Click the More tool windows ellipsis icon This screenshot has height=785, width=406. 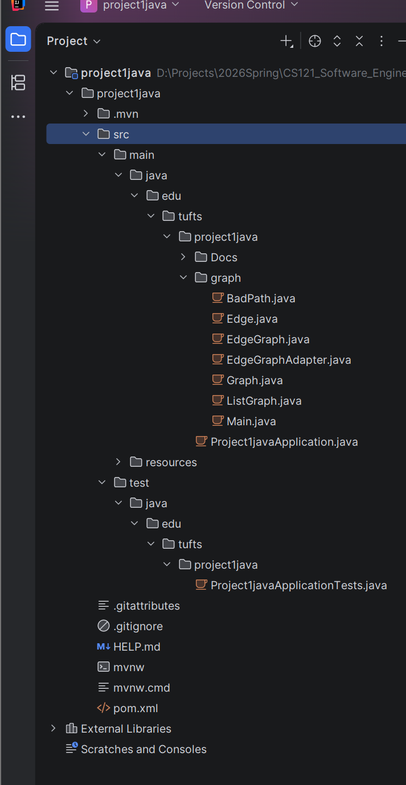(x=18, y=117)
